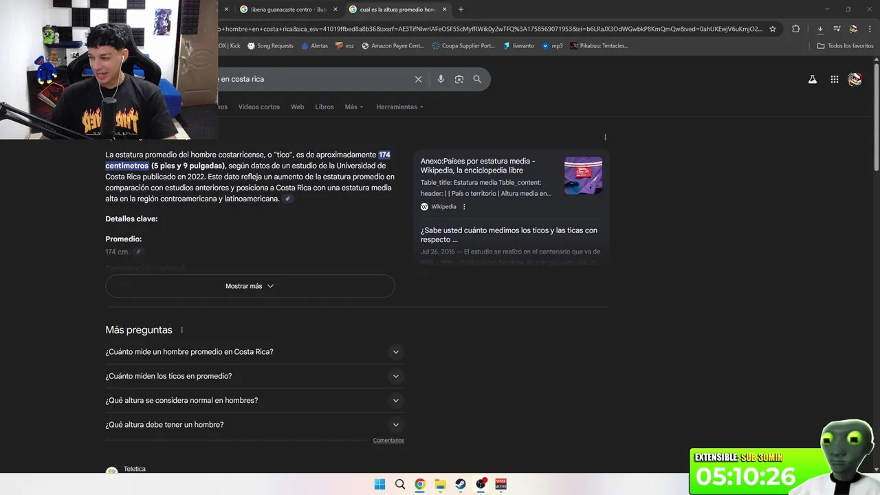Image resolution: width=880 pixels, height=495 pixels.
Task: Open the Pikabuu: Tentacles bookmark
Action: coord(599,46)
